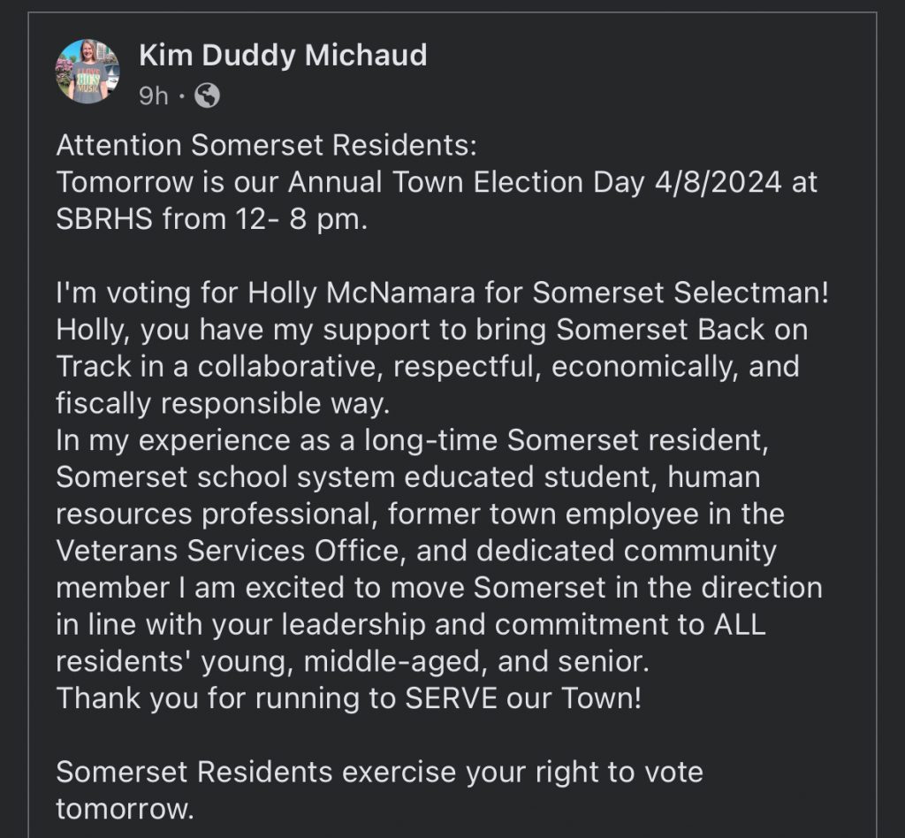905x838 pixels.
Task: Click Kim Duddy Michaud's profile picture
Action: pos(87,72)
